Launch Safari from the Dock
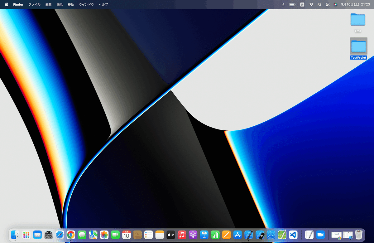Image resolution: width=374 pixels, height=243 pixels. point(60,235)
